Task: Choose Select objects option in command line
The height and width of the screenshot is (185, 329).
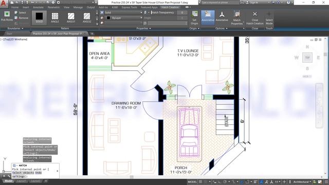Action: 23,173
